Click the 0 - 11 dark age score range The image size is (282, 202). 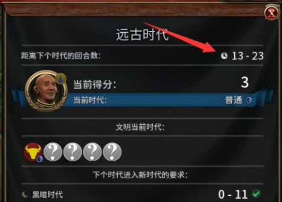tap(233, 194)
